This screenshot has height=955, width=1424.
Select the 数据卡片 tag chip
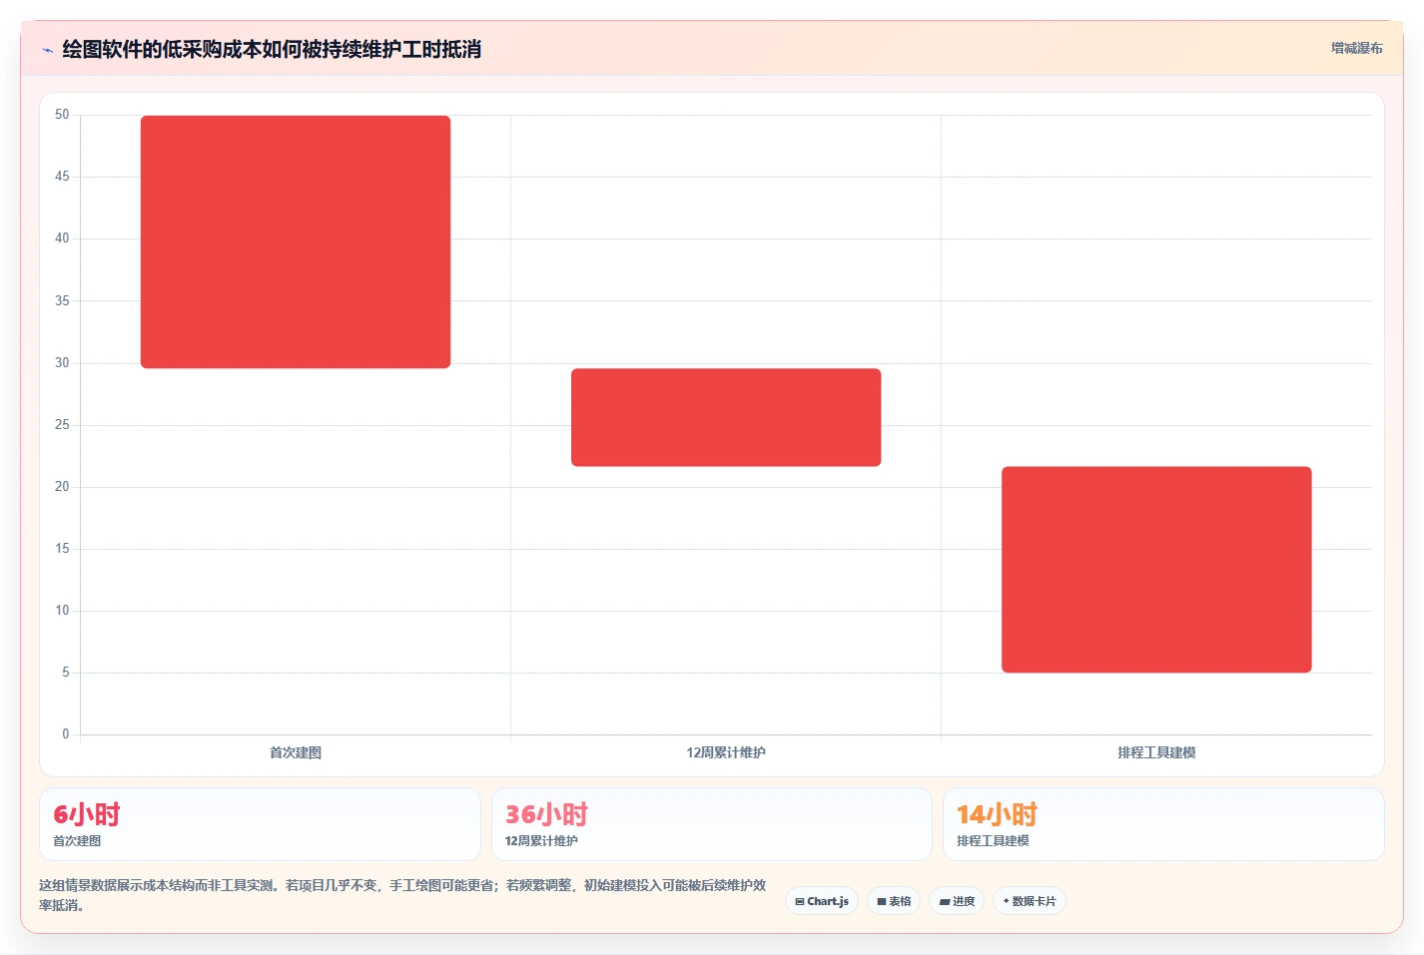pos(1030,901)
